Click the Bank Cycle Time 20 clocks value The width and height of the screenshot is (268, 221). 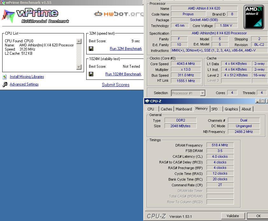pos(220,179)
